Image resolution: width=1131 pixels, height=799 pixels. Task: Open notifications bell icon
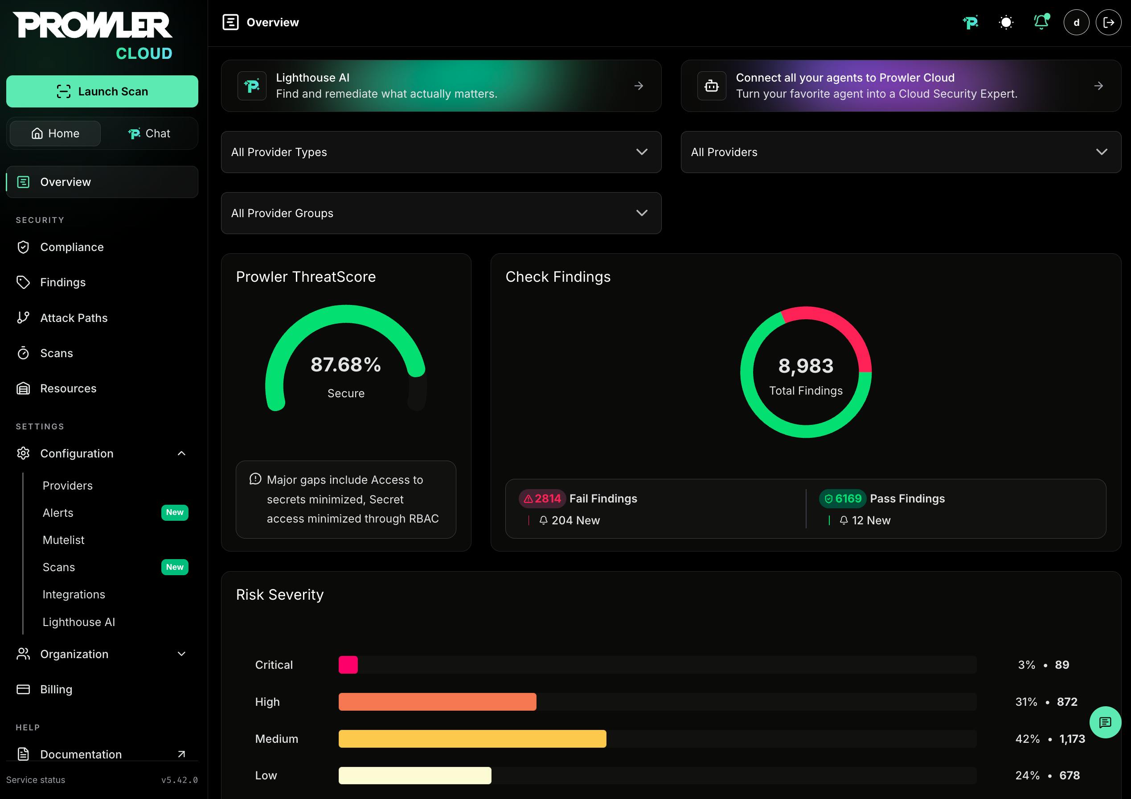[x=1041, y=22]
